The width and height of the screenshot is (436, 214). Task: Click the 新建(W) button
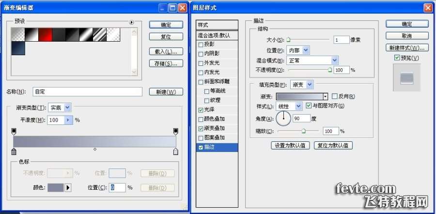(x=166, y=92)
